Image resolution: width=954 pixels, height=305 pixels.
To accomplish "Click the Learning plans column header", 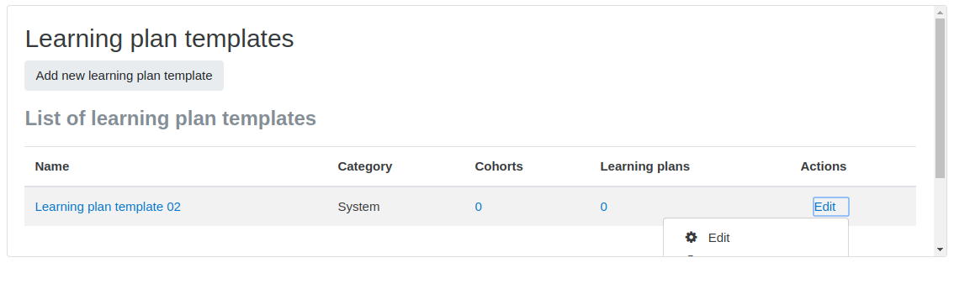I will 645,166.
